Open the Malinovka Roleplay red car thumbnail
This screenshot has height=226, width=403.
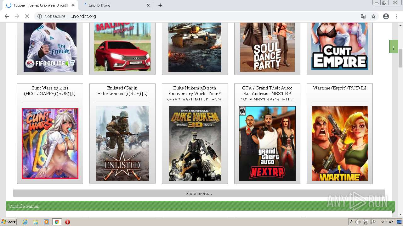pyautogui.click(x=122, y=47)
